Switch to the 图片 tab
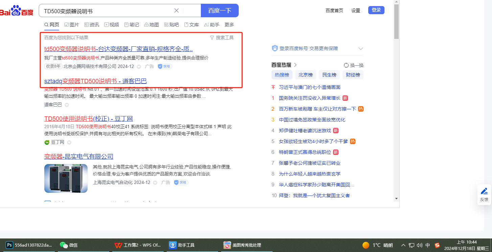492x252 pixels. (72, 25)
